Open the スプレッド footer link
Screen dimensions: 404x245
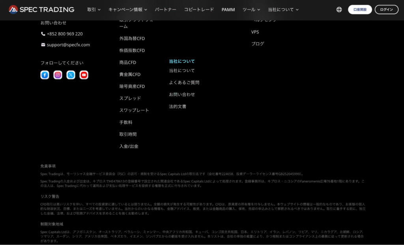130,98
